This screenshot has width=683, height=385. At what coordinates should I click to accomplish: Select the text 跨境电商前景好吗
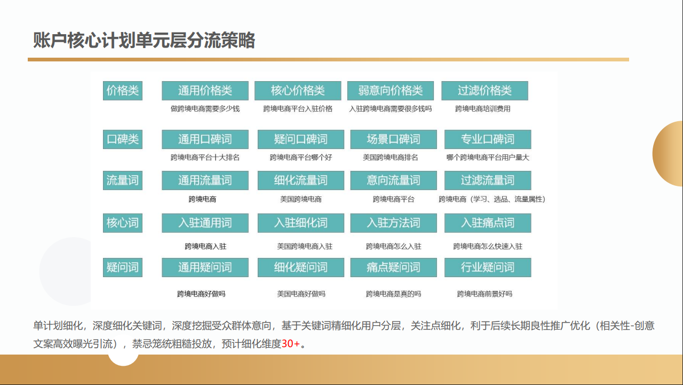point(485,294)
